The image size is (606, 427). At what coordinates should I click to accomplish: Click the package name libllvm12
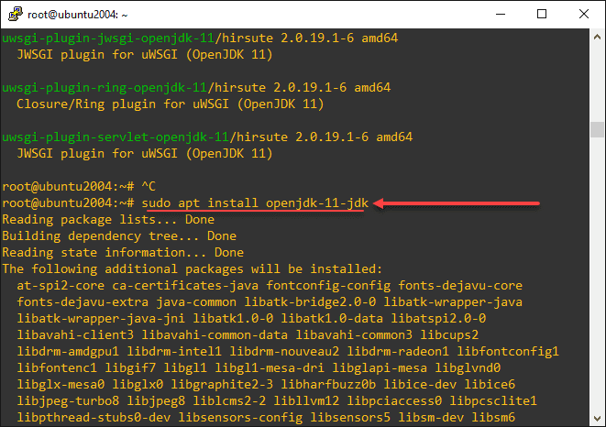[x=306, y=400]
